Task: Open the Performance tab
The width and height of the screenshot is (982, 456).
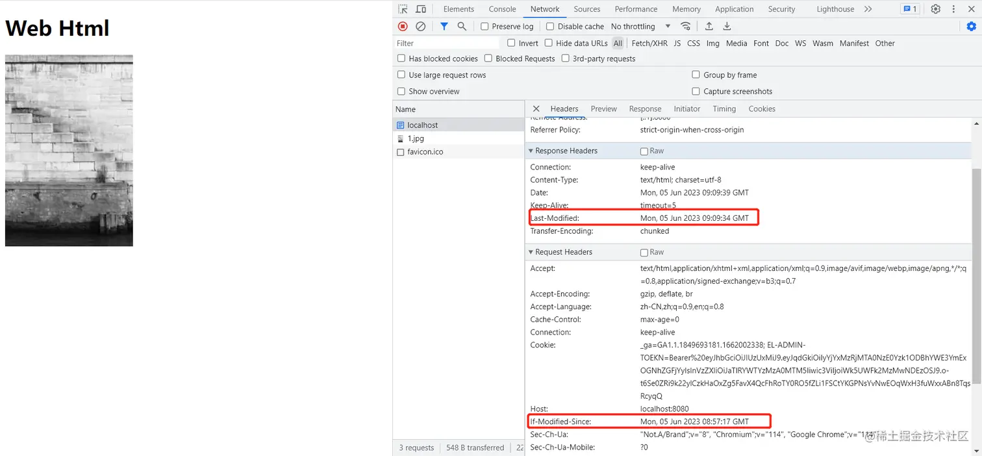Action: 636,9
